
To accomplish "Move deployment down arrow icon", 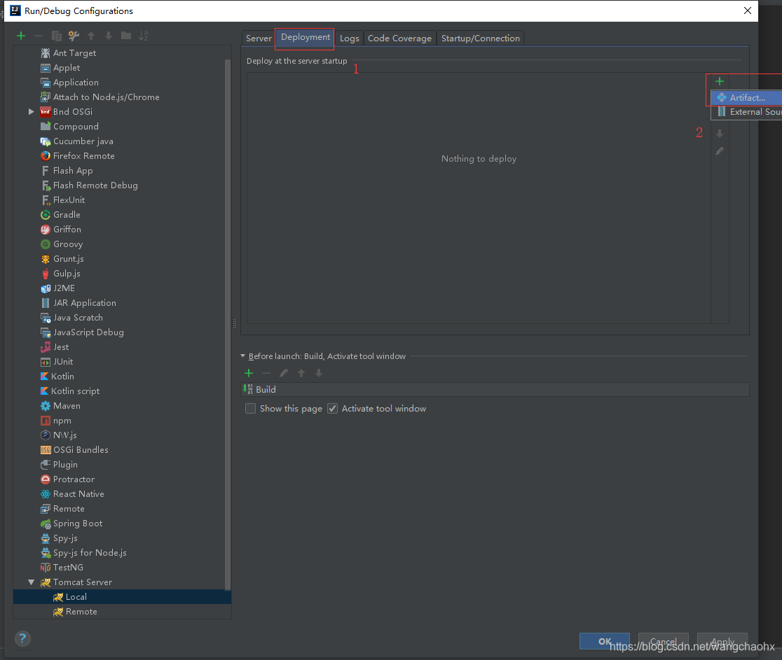I will pyautogui.click(x=720, y=134).
